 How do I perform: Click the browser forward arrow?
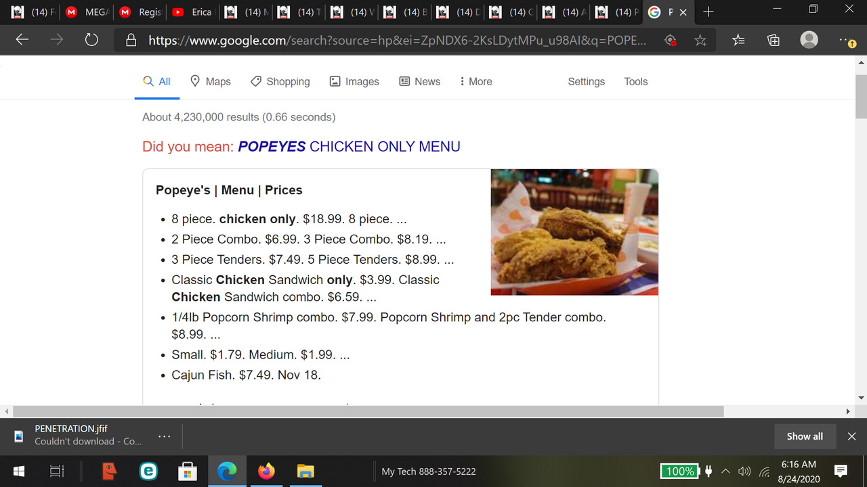point(57,40)
